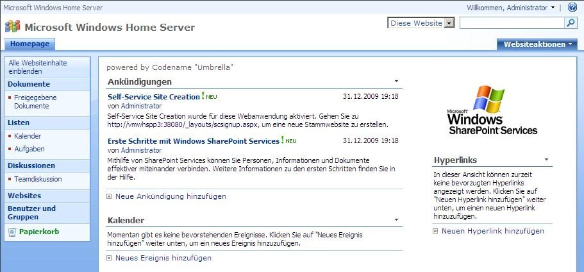
Task: Open the Papierkorb link text
Action: pyautogui.click(x=39, y=232)
